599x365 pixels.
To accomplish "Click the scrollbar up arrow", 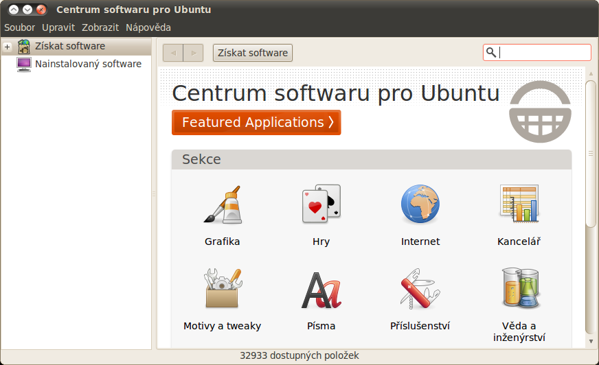I will [591, 73].
